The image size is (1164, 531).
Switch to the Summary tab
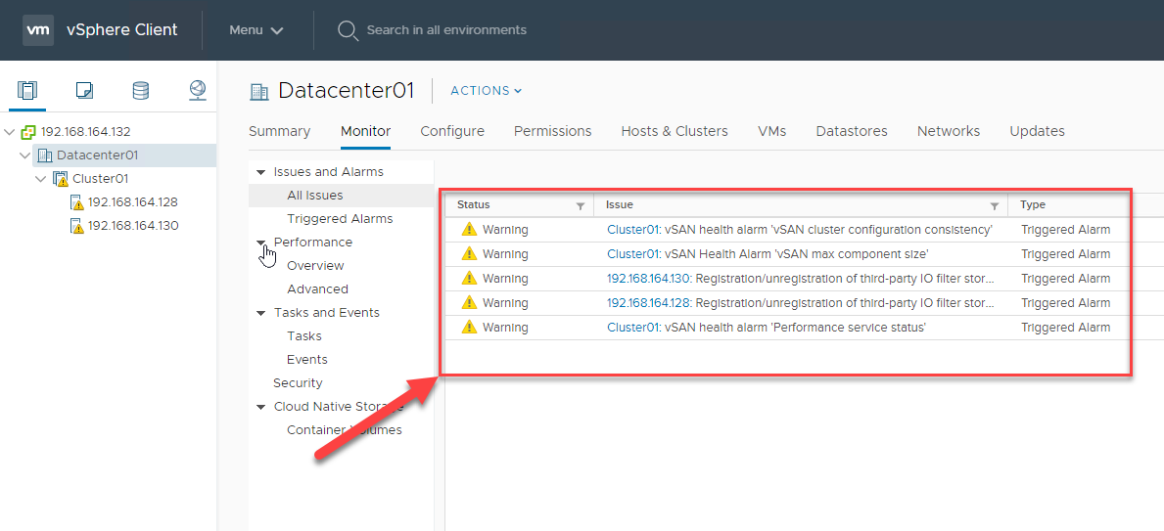(x=279, y=131)
